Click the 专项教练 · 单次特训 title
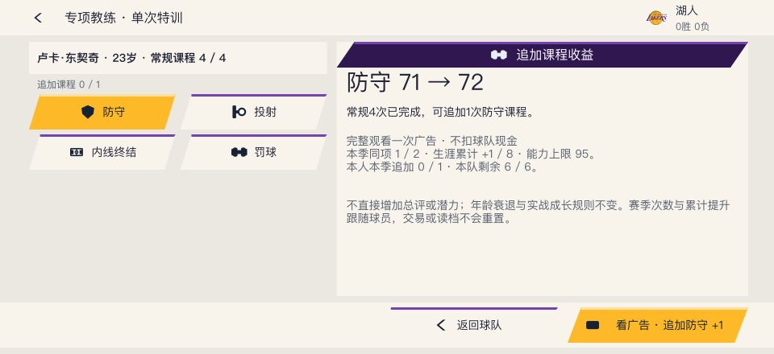Screen dimensions: 774x354 (x=124, y=19)
